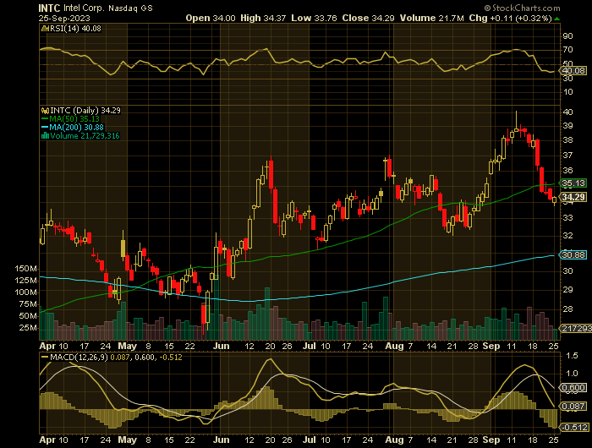Click the 50M label on the volume axis
The width and height of the screenshot is (592, 448).
pos(28,316)
